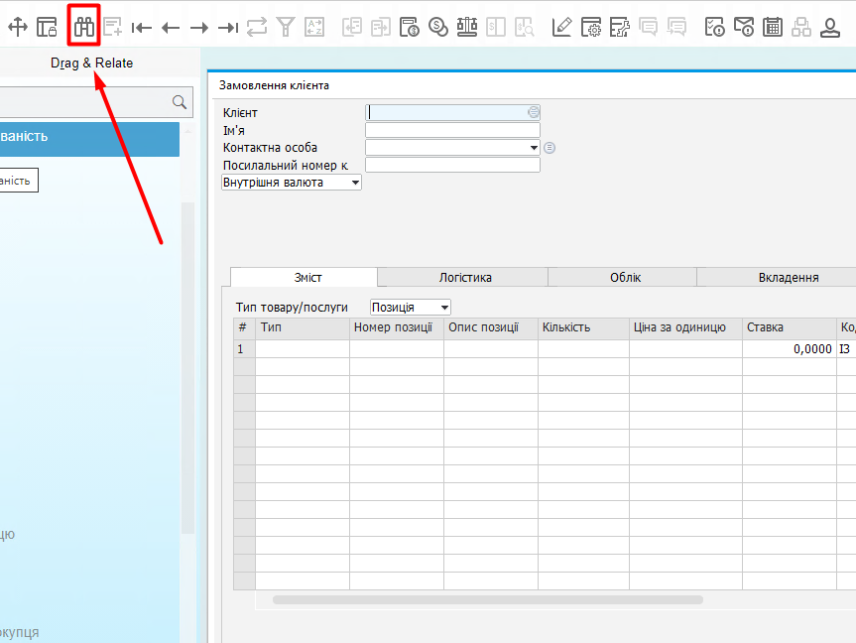Click the pencil Layout Designer icon

(x=562, y=27)
